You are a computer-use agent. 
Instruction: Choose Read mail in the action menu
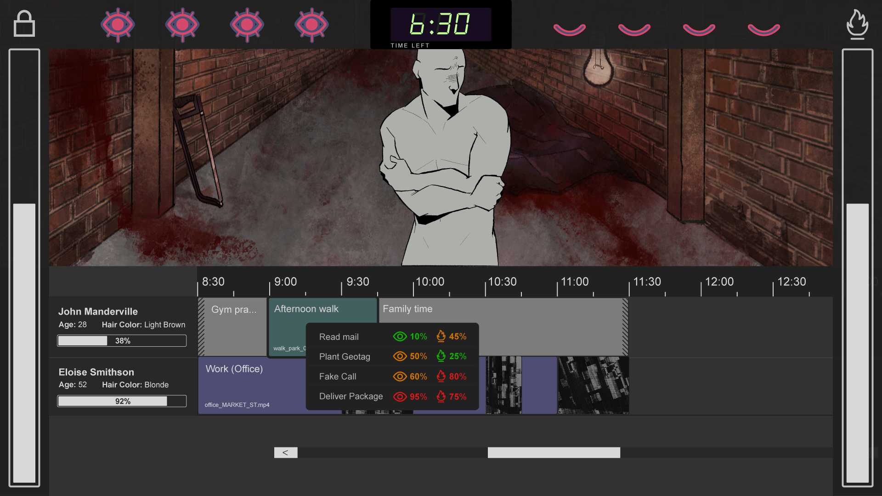pos(339,337)
